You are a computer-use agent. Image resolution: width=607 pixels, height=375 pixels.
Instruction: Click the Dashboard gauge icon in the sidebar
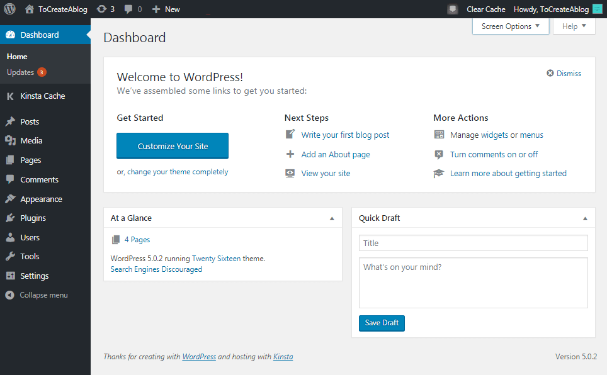[x=11, y=35]
